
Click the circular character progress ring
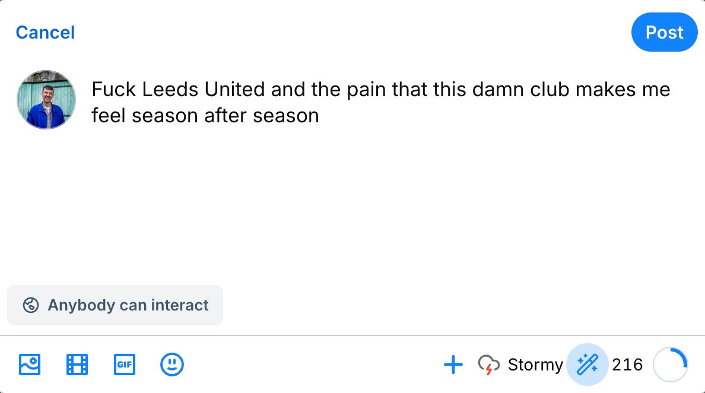click(671, 364)
